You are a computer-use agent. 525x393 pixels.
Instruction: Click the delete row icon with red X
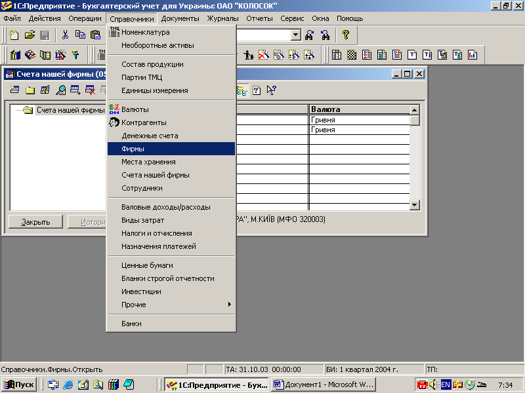[90, 90]
